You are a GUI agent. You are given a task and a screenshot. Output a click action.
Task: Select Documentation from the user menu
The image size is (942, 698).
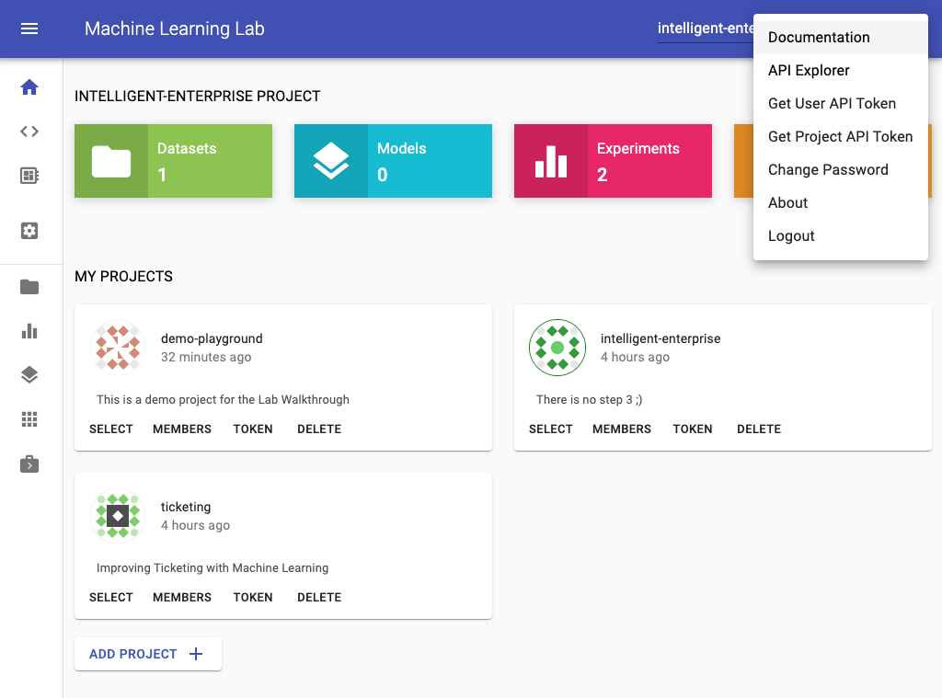pos(819,38)
